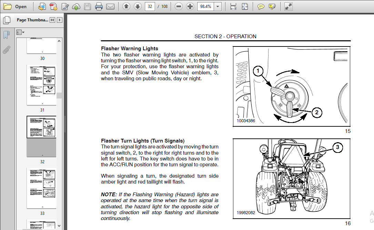Image resolution: width=374 pixels, height=230 pixels.
Task: Click the Create PDF icon
Action: tap(53, 7)
